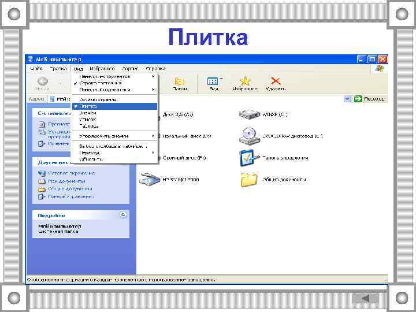Click the View (Вид) menu header
The image size is (416, 312).
79,69
